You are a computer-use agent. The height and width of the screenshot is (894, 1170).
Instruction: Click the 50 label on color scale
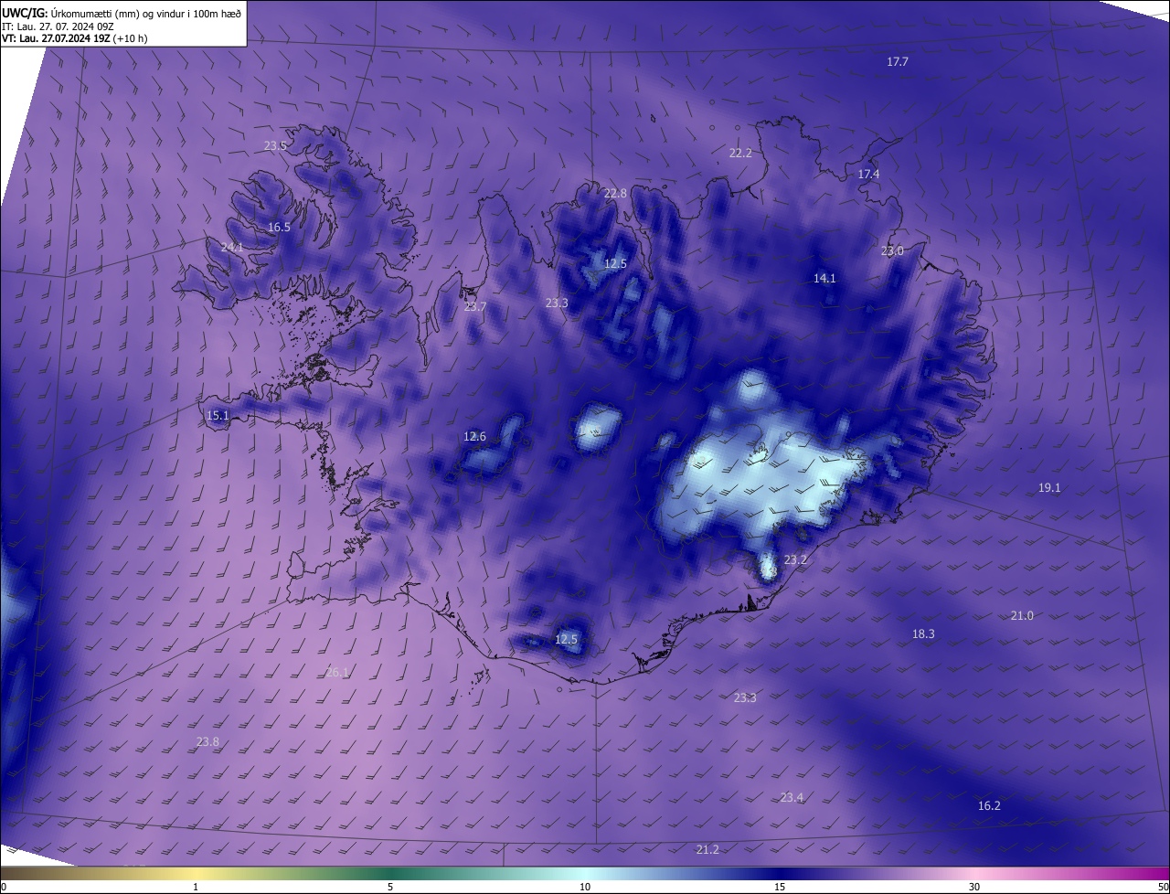[1163, 887]
